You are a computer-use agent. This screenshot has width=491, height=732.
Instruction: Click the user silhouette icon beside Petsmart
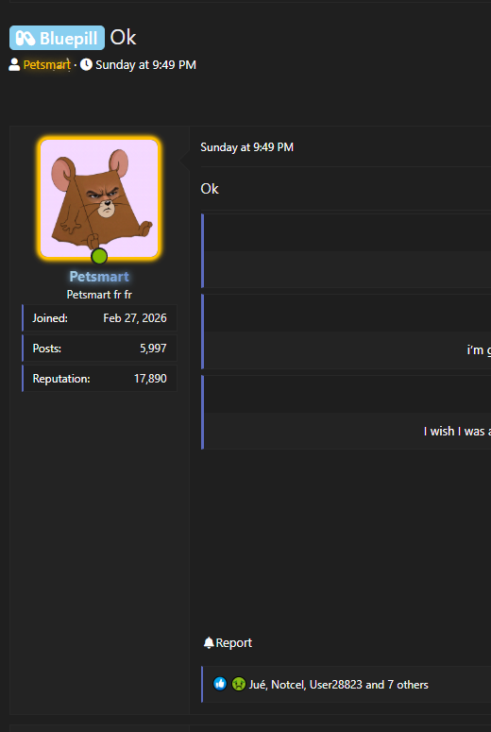pyautogui.click(x=14, y=65)
